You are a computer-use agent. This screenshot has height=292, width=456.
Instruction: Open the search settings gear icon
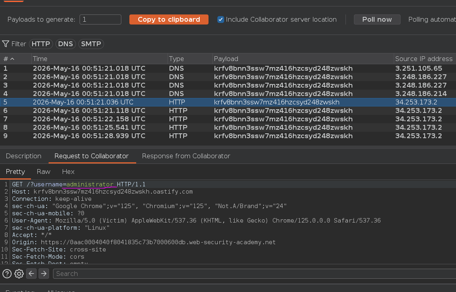[19, 274]
